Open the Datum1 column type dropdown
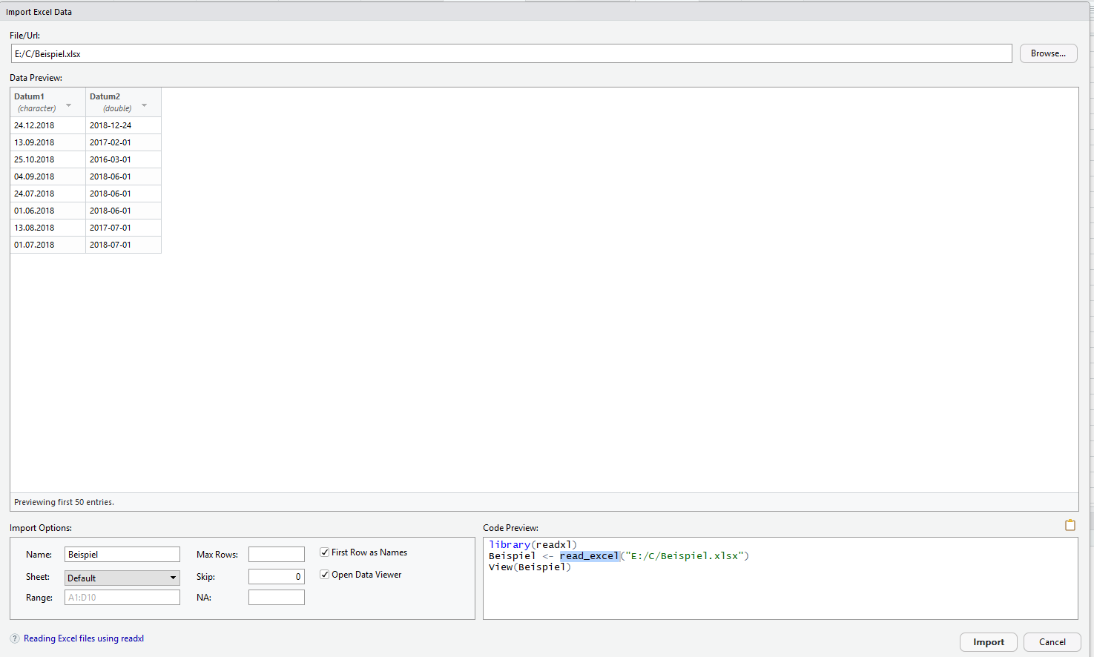 tap(69, 105)
